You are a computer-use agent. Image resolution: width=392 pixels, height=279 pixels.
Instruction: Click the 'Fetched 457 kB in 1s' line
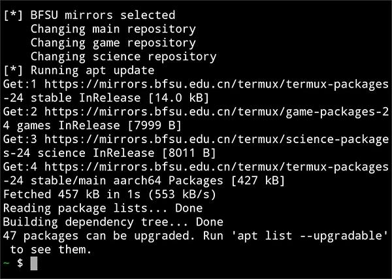click(x=72, y=194)
